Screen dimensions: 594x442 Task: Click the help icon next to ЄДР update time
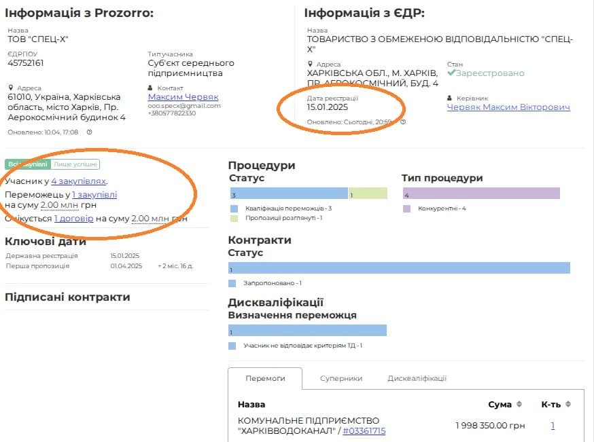click(x=403, y=122)
